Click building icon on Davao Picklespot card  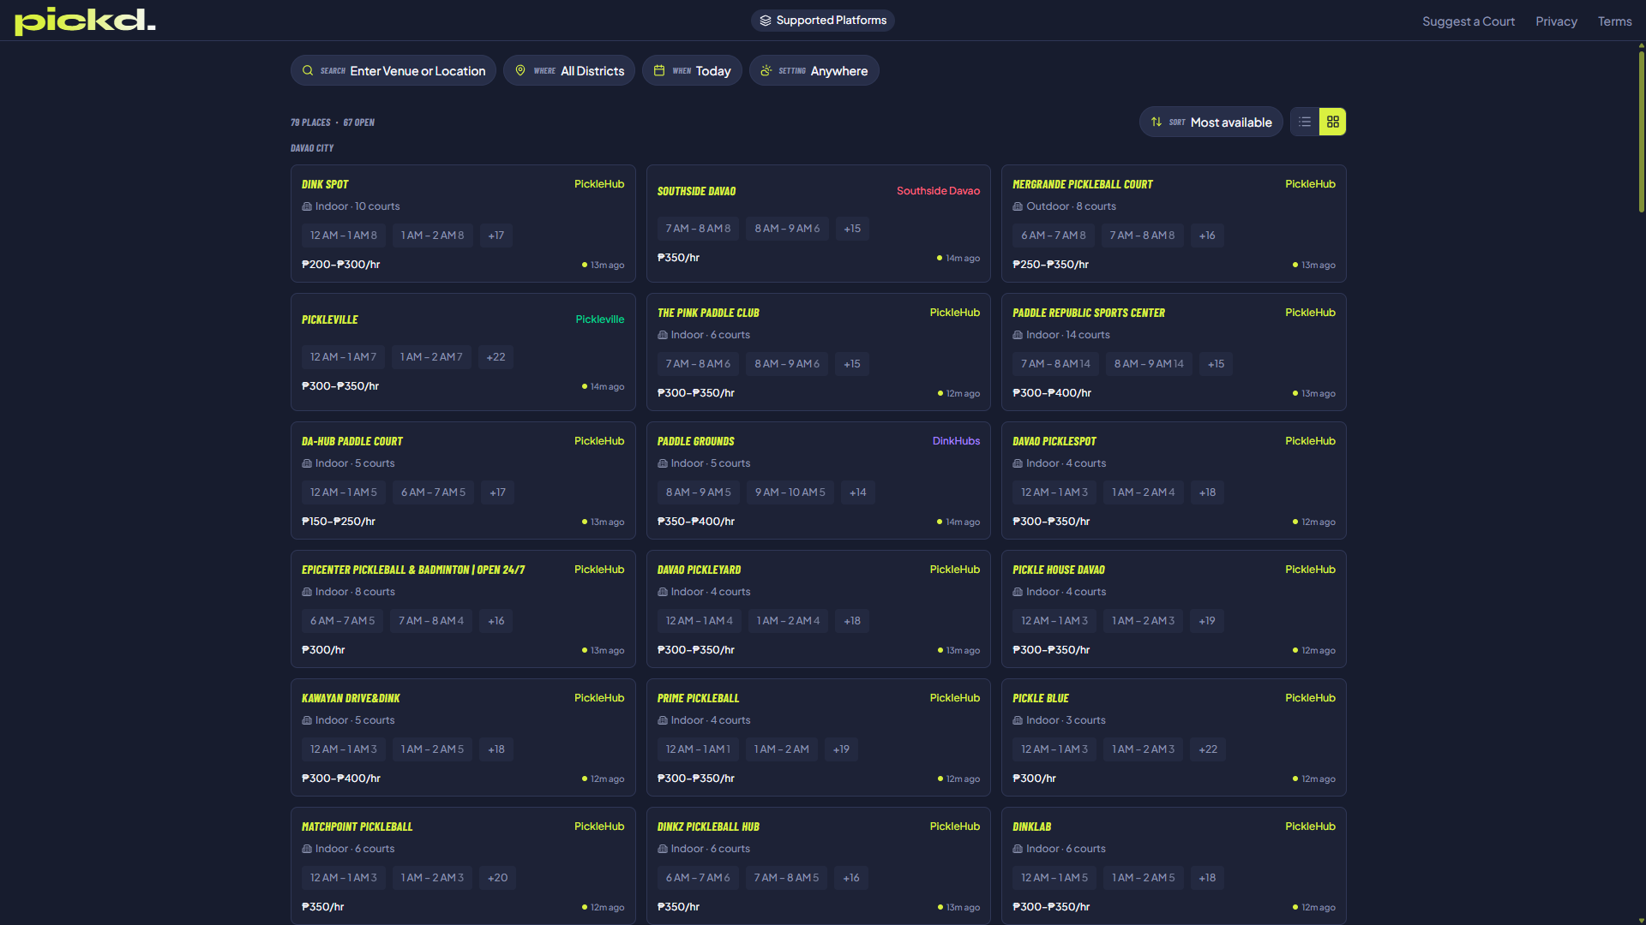coord(1018,463)
